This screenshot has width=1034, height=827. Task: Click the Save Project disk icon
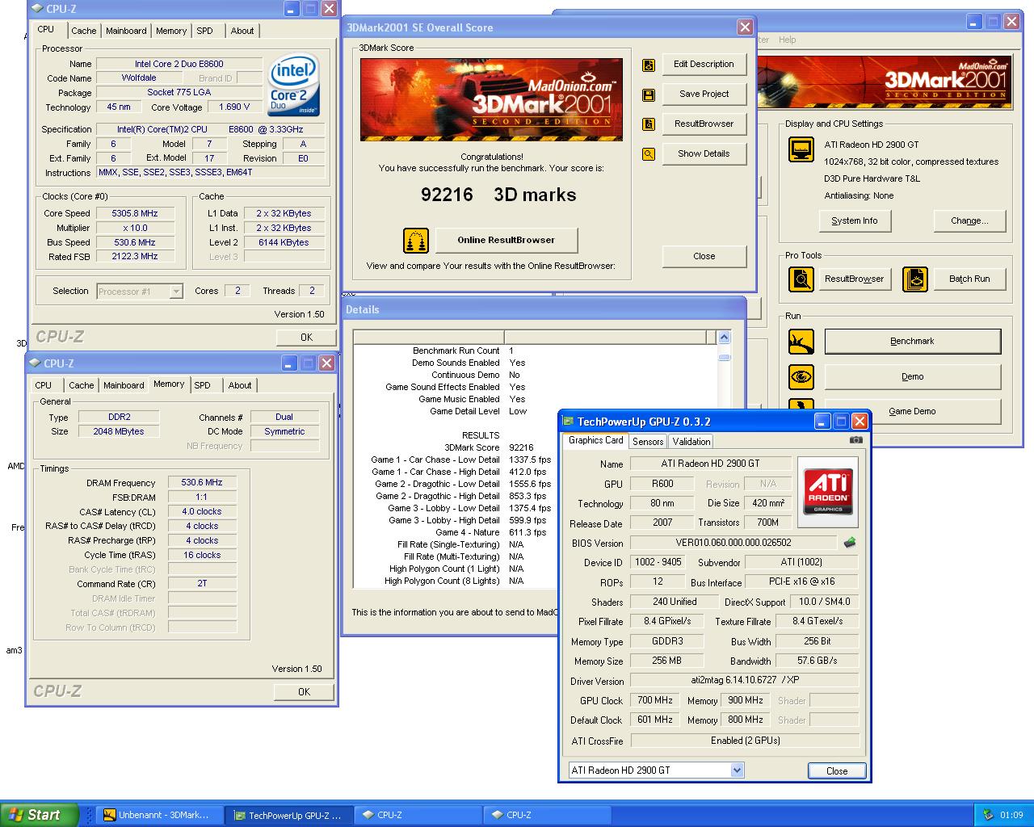[648, 95]
